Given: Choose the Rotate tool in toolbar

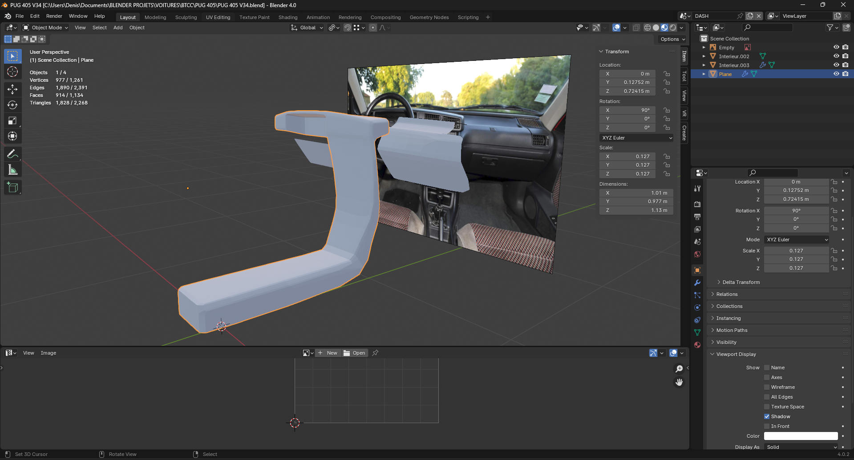Looking at the screenshot, I should (x=12, y=105).
